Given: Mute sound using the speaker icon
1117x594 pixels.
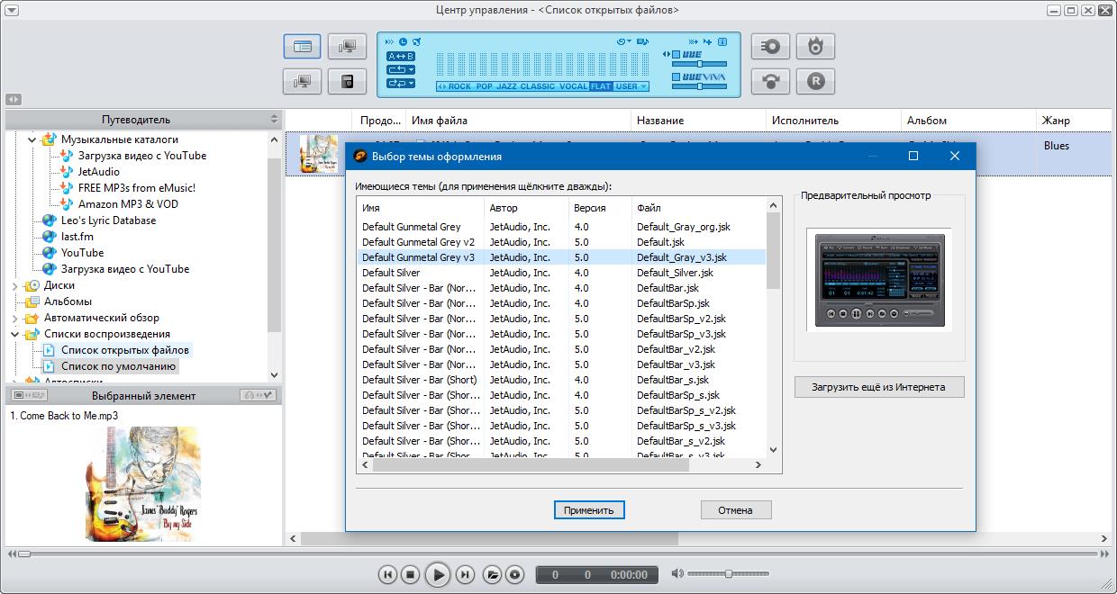Looking at the screenshot, I should coord(677,574).
